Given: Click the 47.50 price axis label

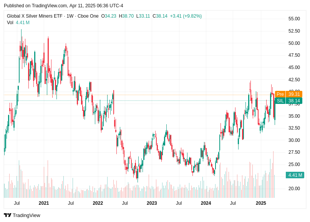Looking at the screenshot, I should tap(294, 55).
